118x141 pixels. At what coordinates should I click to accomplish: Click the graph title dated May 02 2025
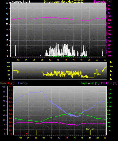[x=64, y=1]
